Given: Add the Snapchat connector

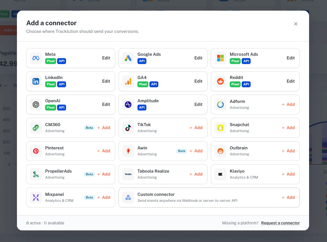Looking at the screenshot, I should 288,128.
